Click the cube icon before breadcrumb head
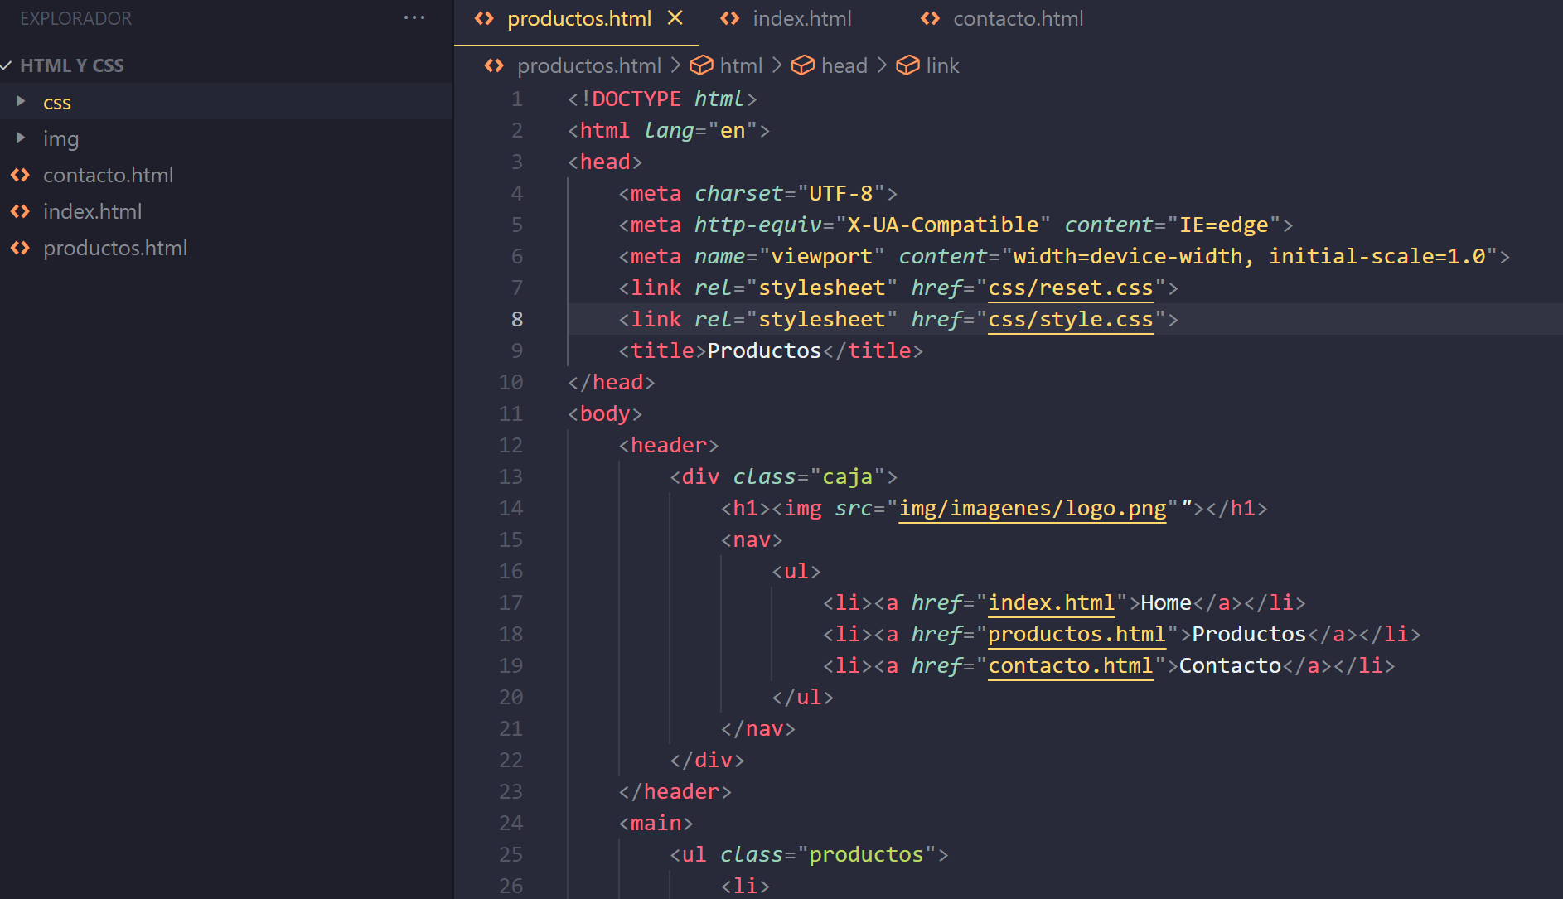1563x899 pixels. tap(803, 65)
